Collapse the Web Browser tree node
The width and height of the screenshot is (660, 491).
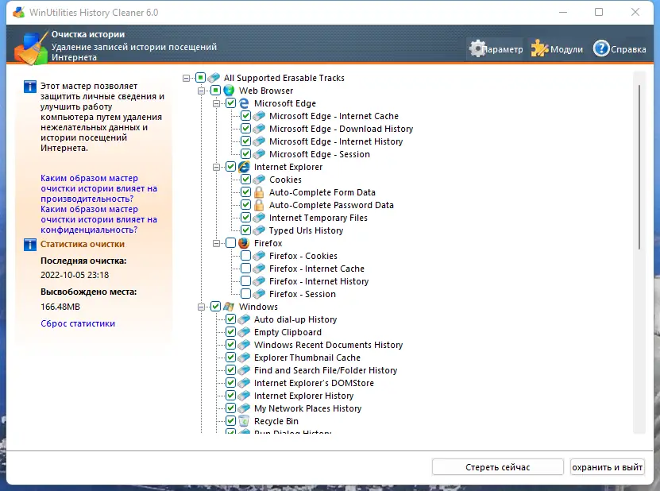pyautogui.click(x=201, y=91)
